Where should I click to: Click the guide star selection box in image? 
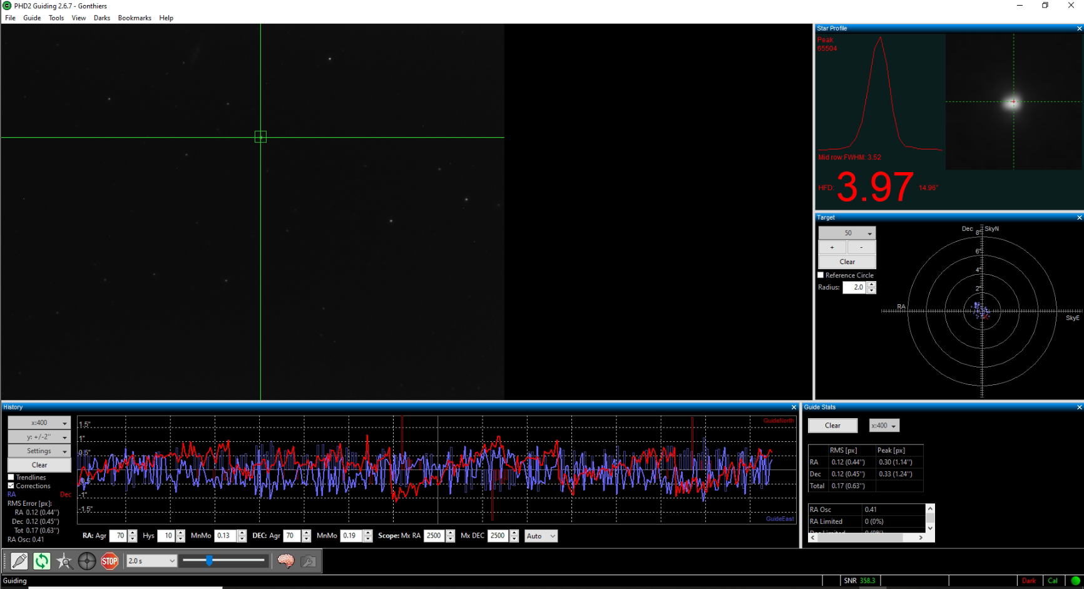point(260,136)
